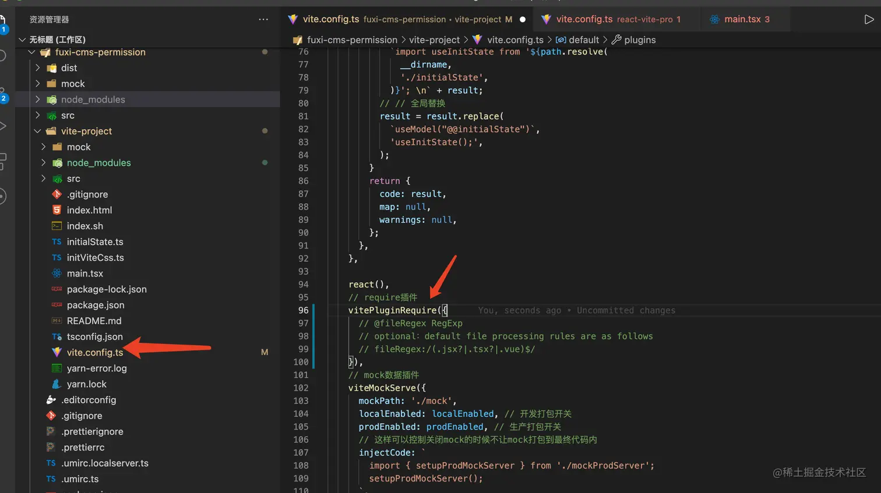Screen dimensions: 881x493
Task: Collapse the 无标题 (工作区) workspace section
Action: point(22,40)
